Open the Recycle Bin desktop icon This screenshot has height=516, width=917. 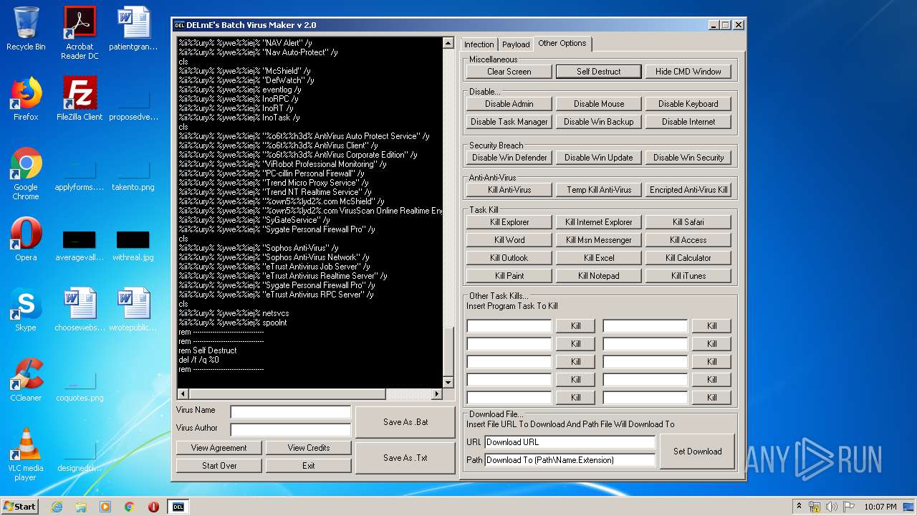[26, 29]
